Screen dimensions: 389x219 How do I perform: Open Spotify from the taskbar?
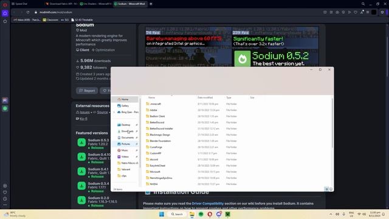coord(201,214)
